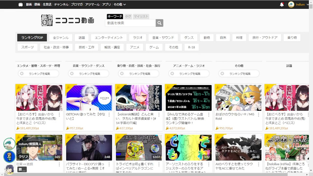Open チャンネル in top navigation
This screenshot has height=176, width=313.
tap(61, 4)
